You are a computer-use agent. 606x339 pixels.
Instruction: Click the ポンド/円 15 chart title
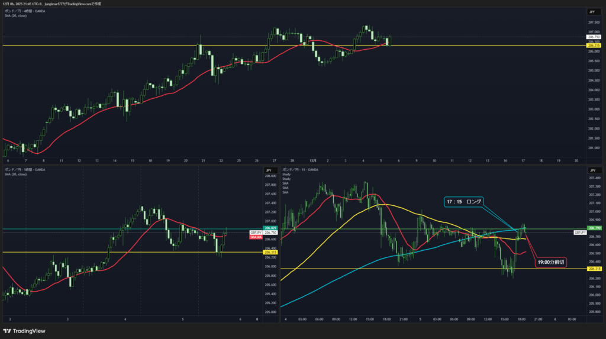pyautogui.click(x=301, y=170)
